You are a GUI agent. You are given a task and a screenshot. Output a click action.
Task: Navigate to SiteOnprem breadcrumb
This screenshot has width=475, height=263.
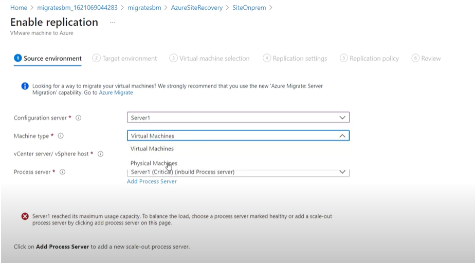(249, 8)
